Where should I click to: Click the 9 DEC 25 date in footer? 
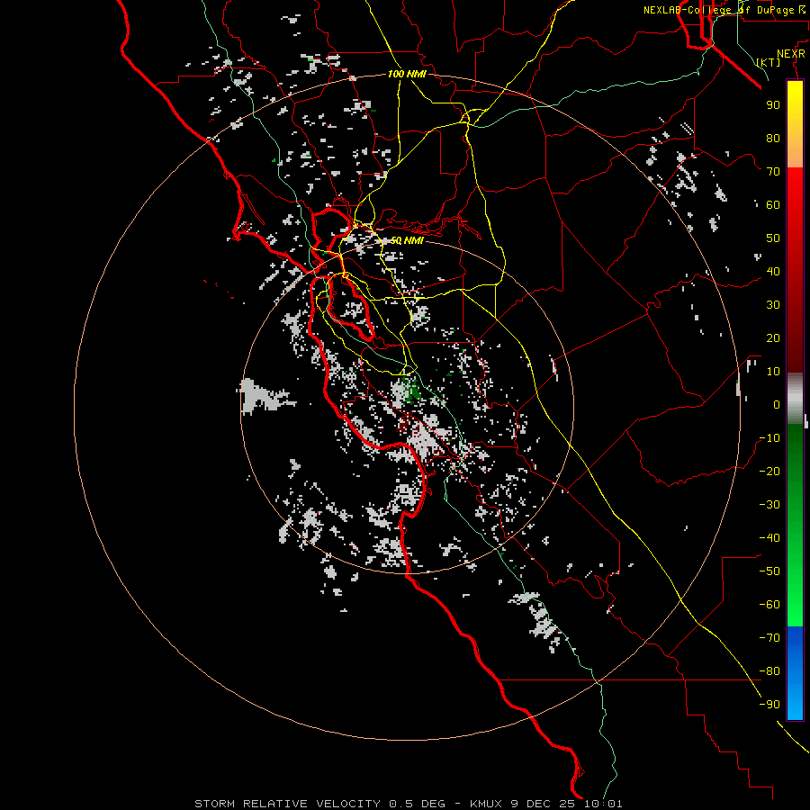pyautogui.click(x=543, y=804)
